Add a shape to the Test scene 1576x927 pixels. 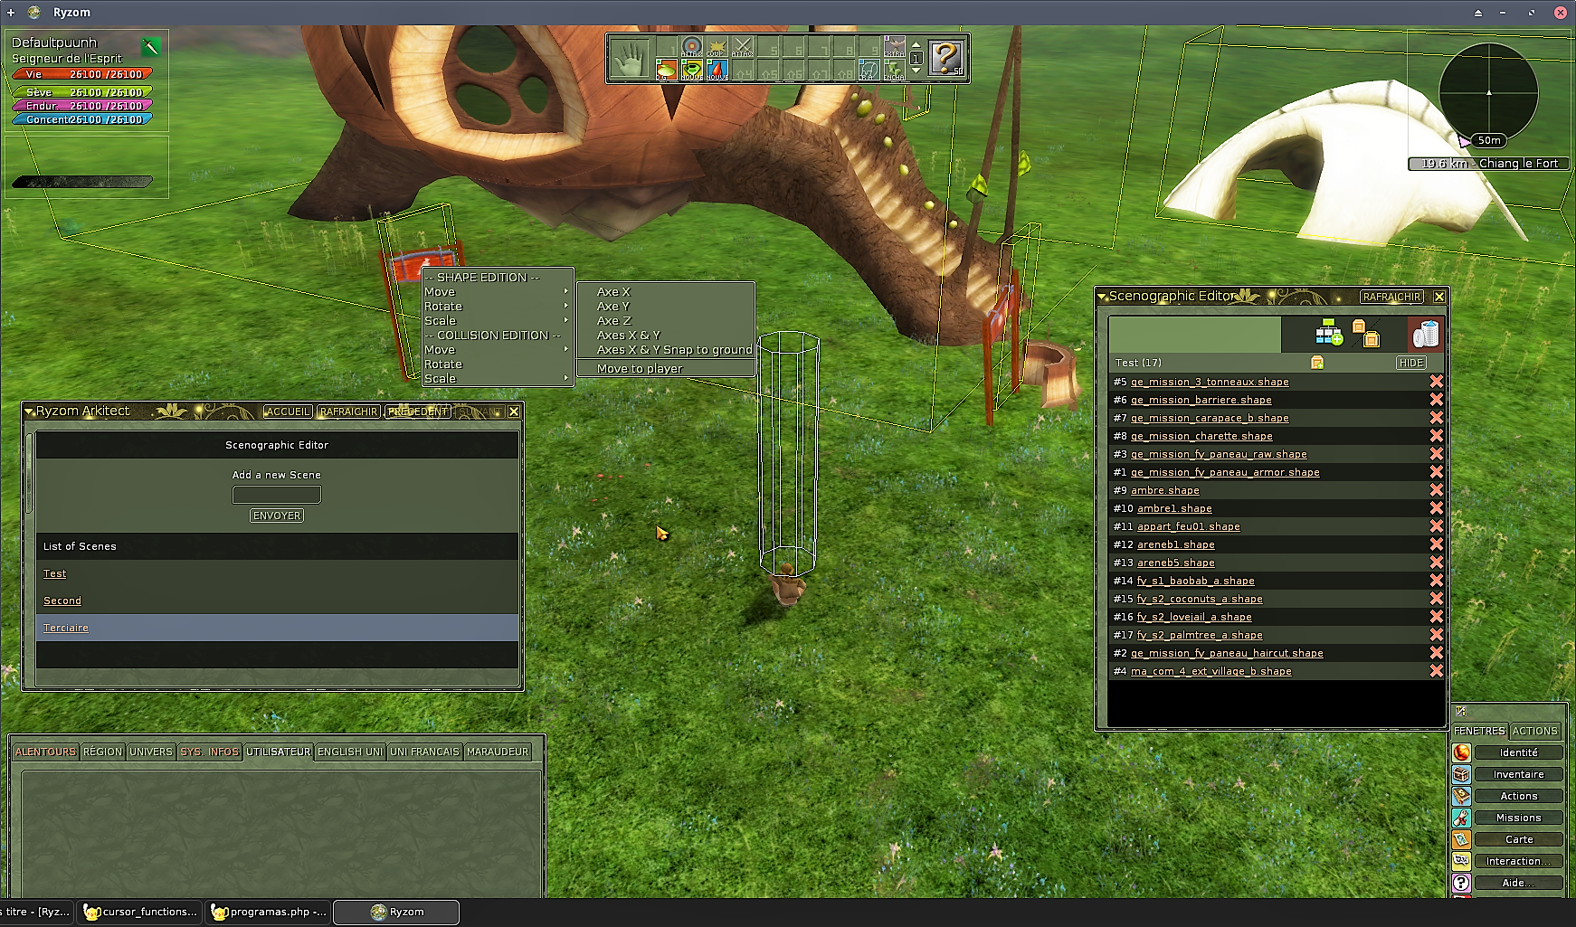click(1317, 363)
